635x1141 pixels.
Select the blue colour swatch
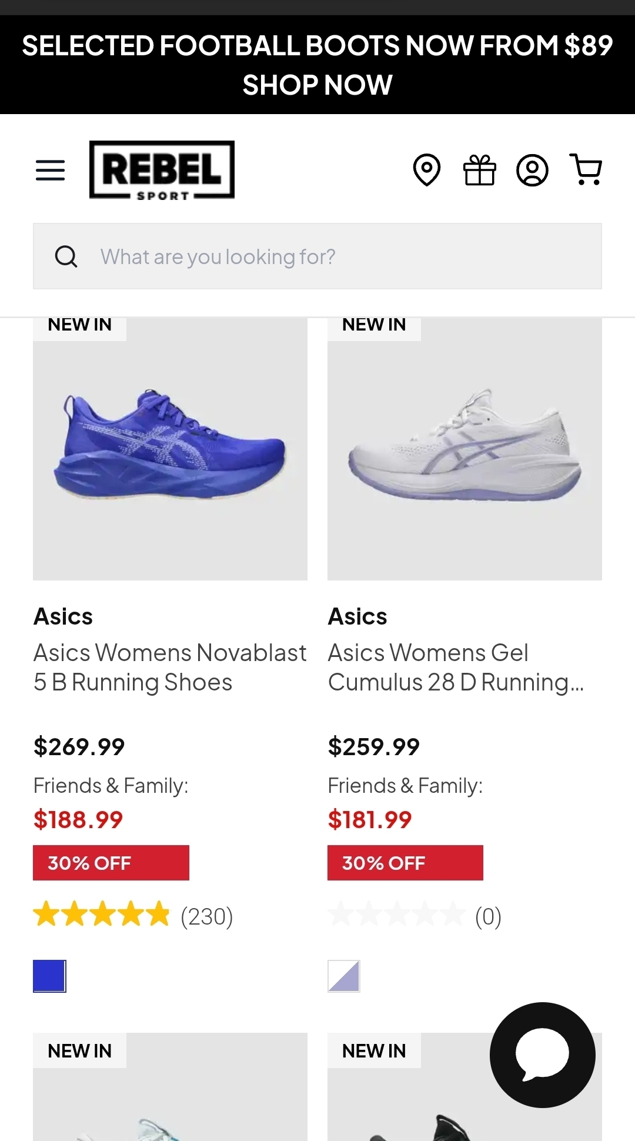(49, 976)
